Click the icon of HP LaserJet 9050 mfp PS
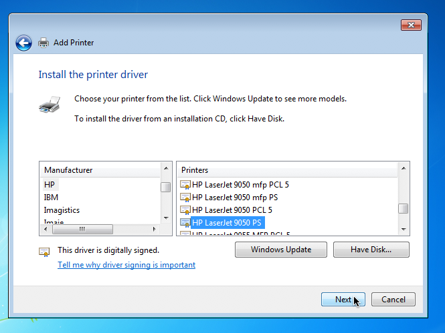This screenshot has height=333, width=445. pyautogui.click(x=185, y=198)
